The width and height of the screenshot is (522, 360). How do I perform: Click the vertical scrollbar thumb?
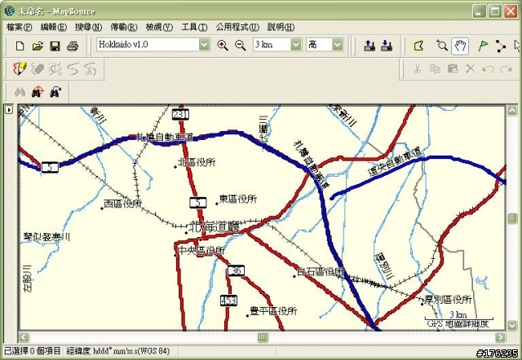click(x=512, y=218)
